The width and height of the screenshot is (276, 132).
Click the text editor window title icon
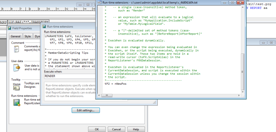pos(99,2)
